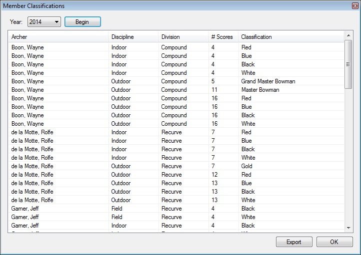
Task: Select de la Motte Outdoor Black row
Action: pos(176,192)
